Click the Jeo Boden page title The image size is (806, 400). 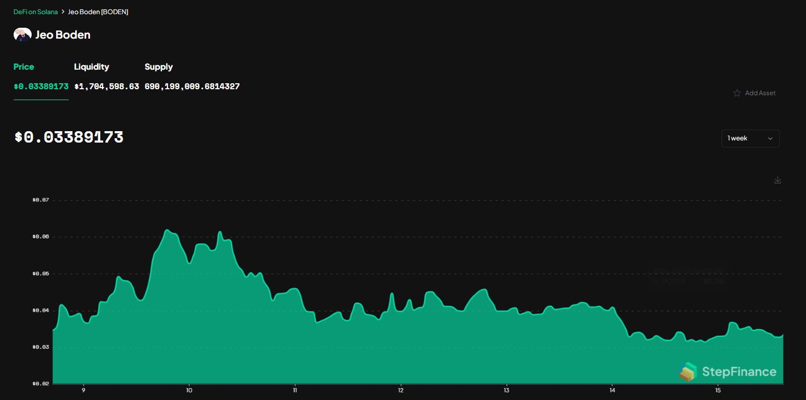pos(62,34)
